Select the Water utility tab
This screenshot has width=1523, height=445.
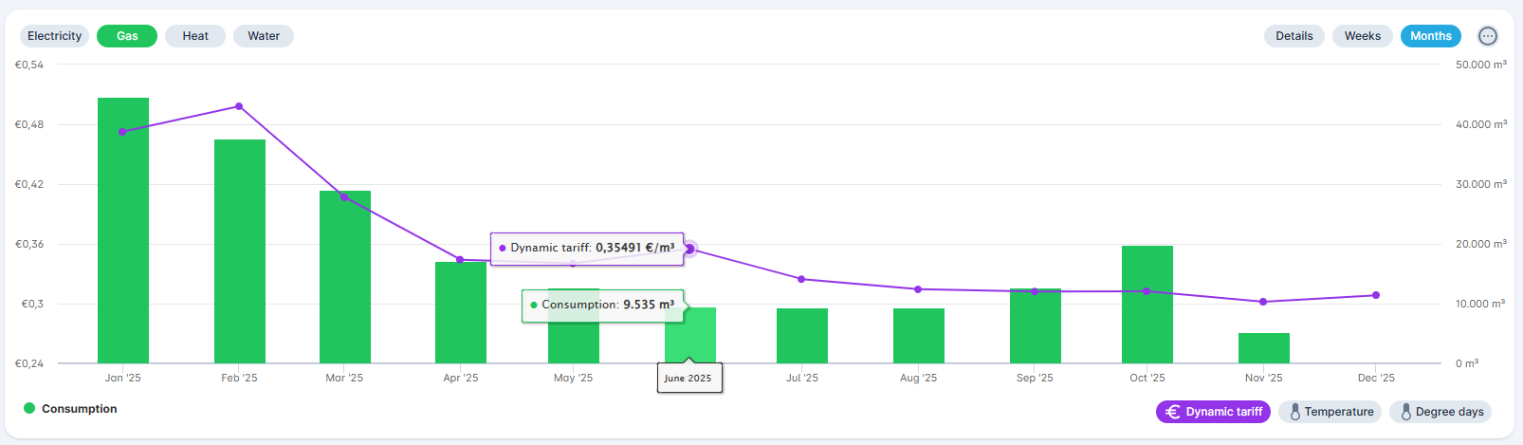[x=264, y=36]
